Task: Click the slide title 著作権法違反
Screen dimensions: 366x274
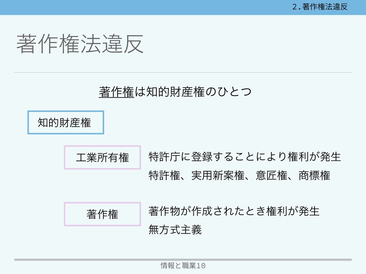Action: pos(80,44)
